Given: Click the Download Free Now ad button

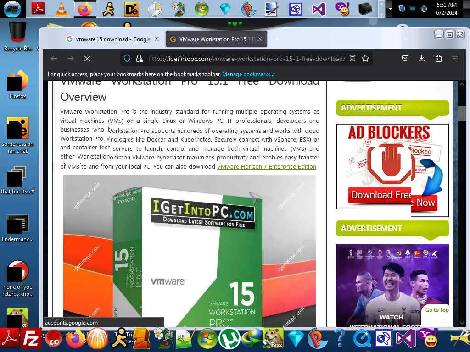Looking at the screenshot, I should (x=393, y=199).
